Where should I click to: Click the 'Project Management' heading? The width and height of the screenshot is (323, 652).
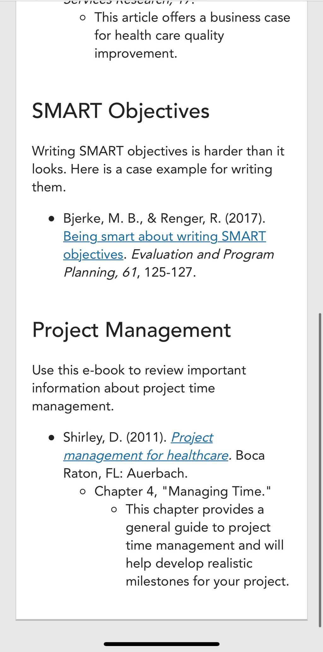pyautogui.click(x=132, y=330)
